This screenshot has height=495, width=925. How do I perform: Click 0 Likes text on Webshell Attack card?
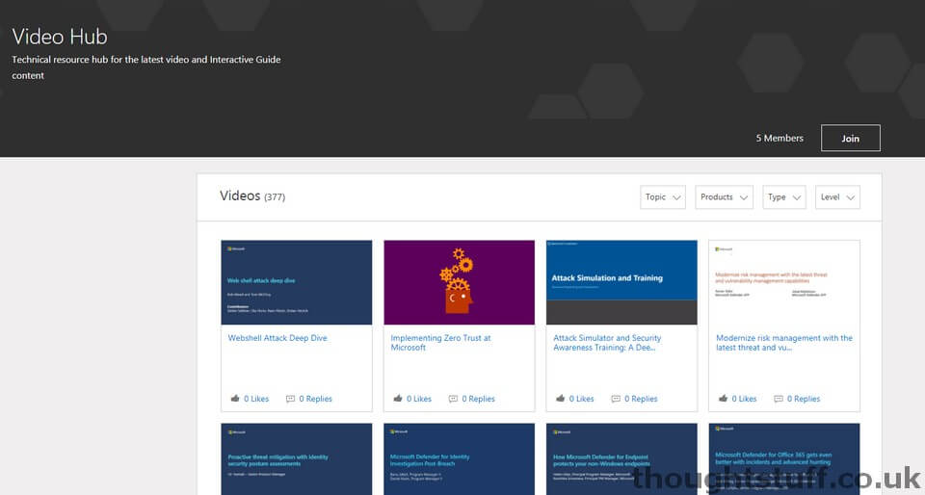coord(256,399)
